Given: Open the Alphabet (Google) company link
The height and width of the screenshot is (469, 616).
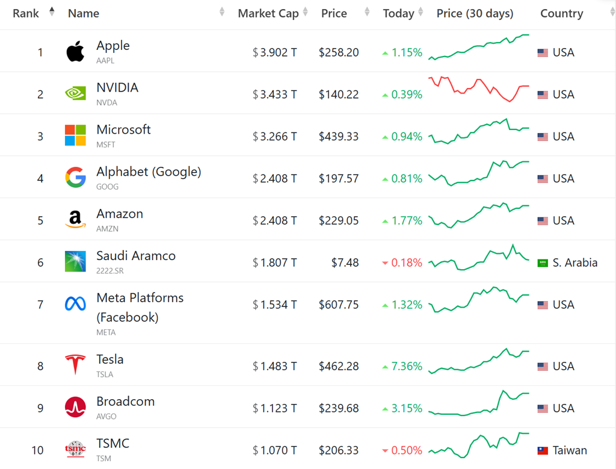Looking at the screenshot, I should [149, 172].
